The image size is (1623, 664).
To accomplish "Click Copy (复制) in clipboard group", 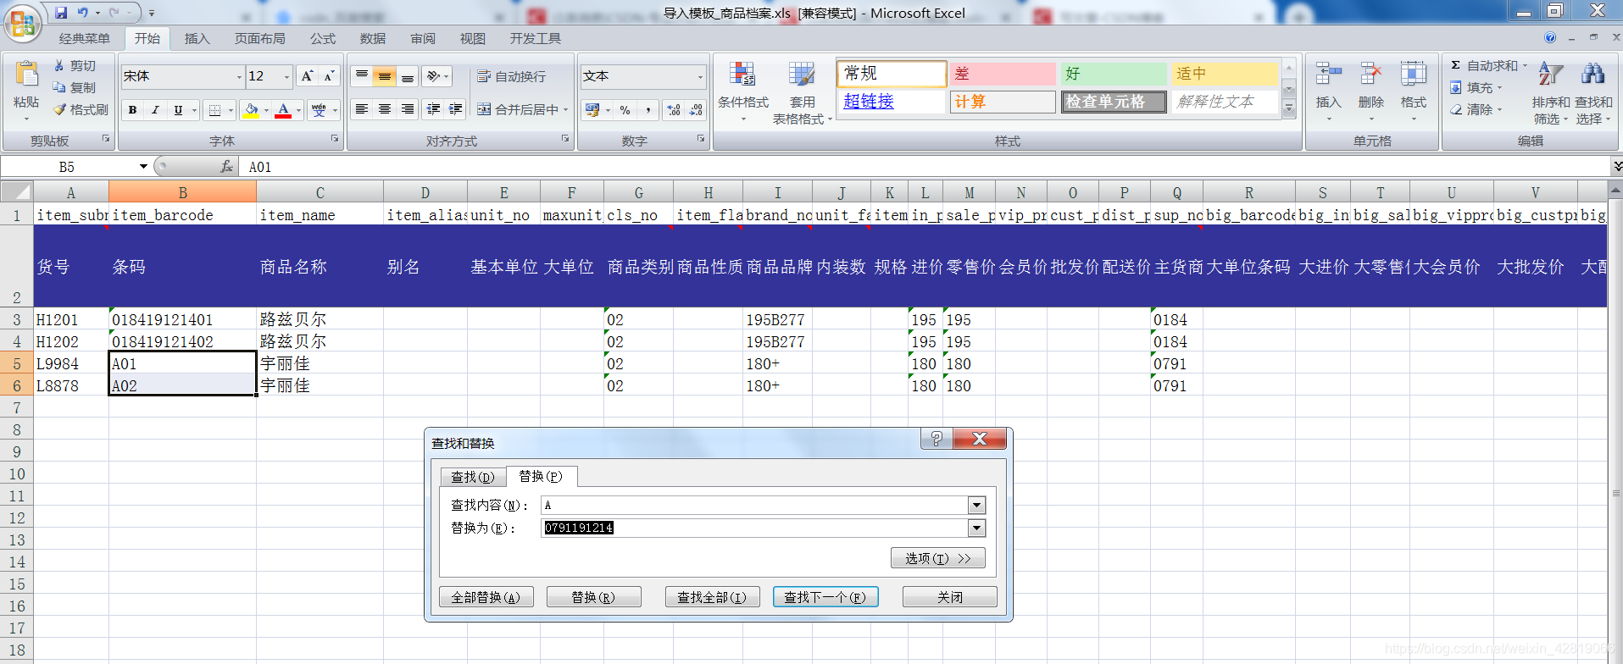I will click(x=75, y=87).
